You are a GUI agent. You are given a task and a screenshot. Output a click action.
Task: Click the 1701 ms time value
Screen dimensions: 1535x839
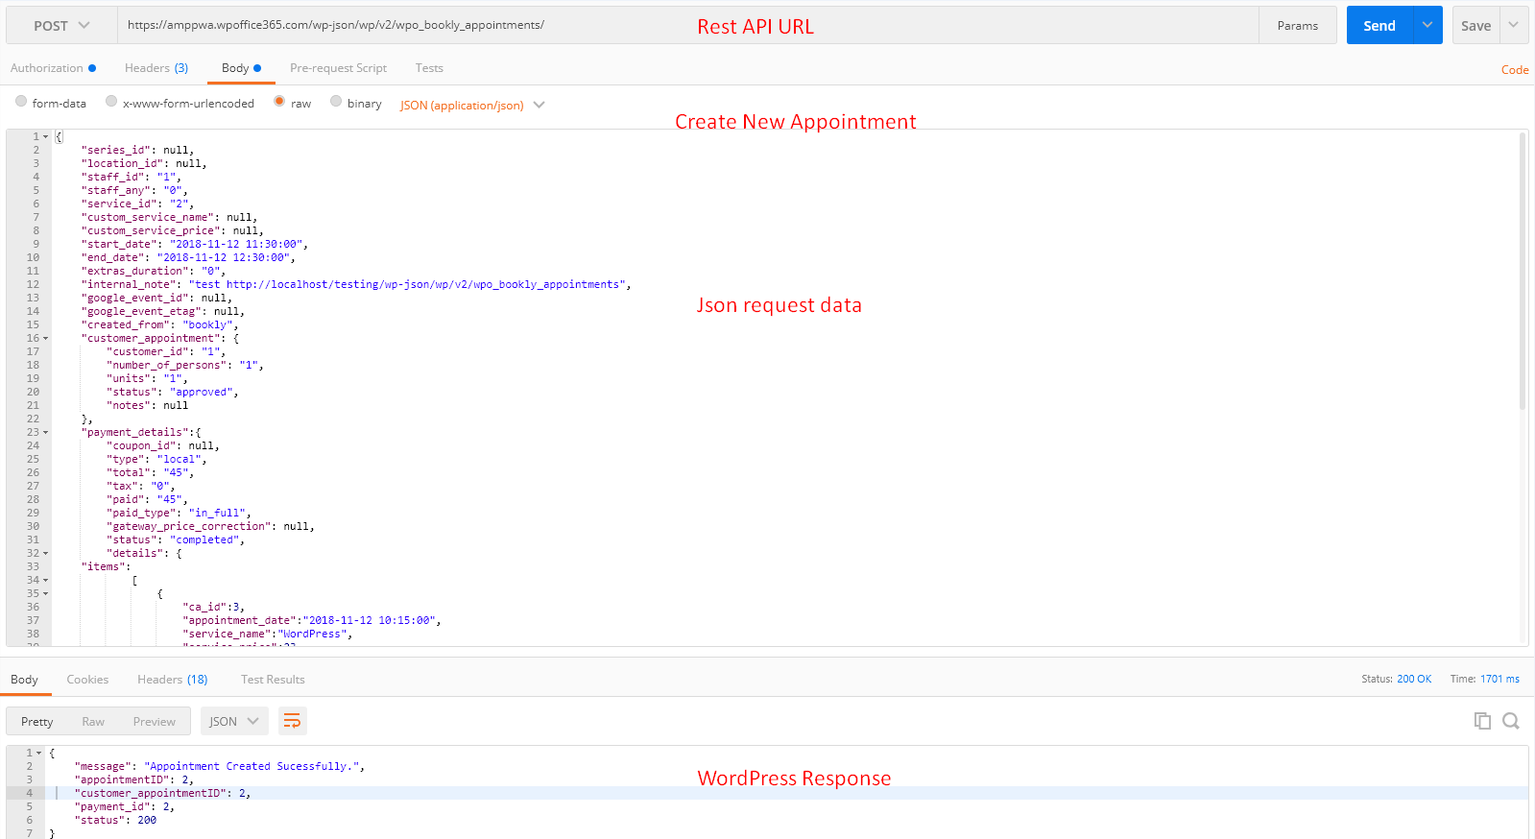pyautogui.click(x=1499, y=679)
